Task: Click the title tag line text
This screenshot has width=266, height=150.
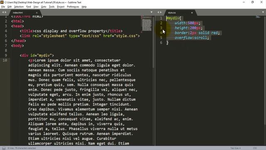Action: (x=71, y=31)
